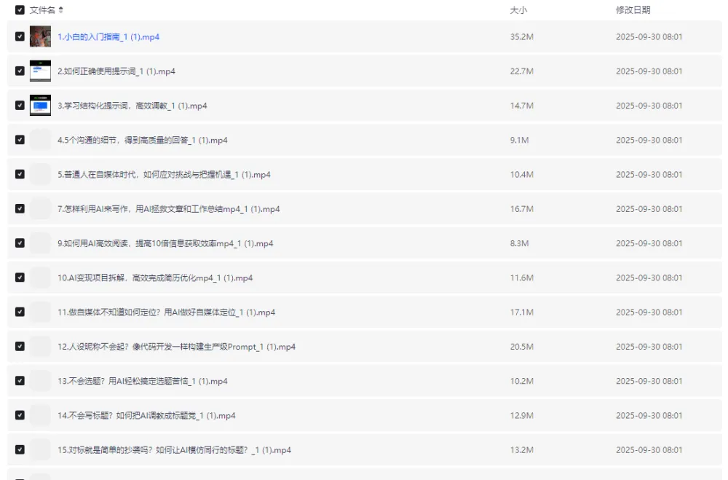The height and width of the screenshot is (480, 728).
Task: Uncheck the select-all checkbox in the header row
Action: 20,10
